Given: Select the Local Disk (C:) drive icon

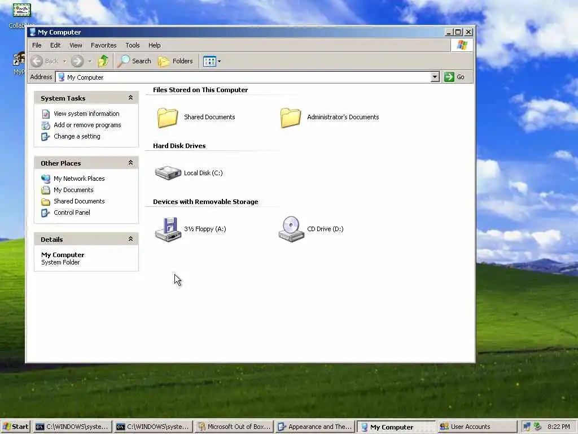Looking at the screenshot, I should tap(168, 173).
